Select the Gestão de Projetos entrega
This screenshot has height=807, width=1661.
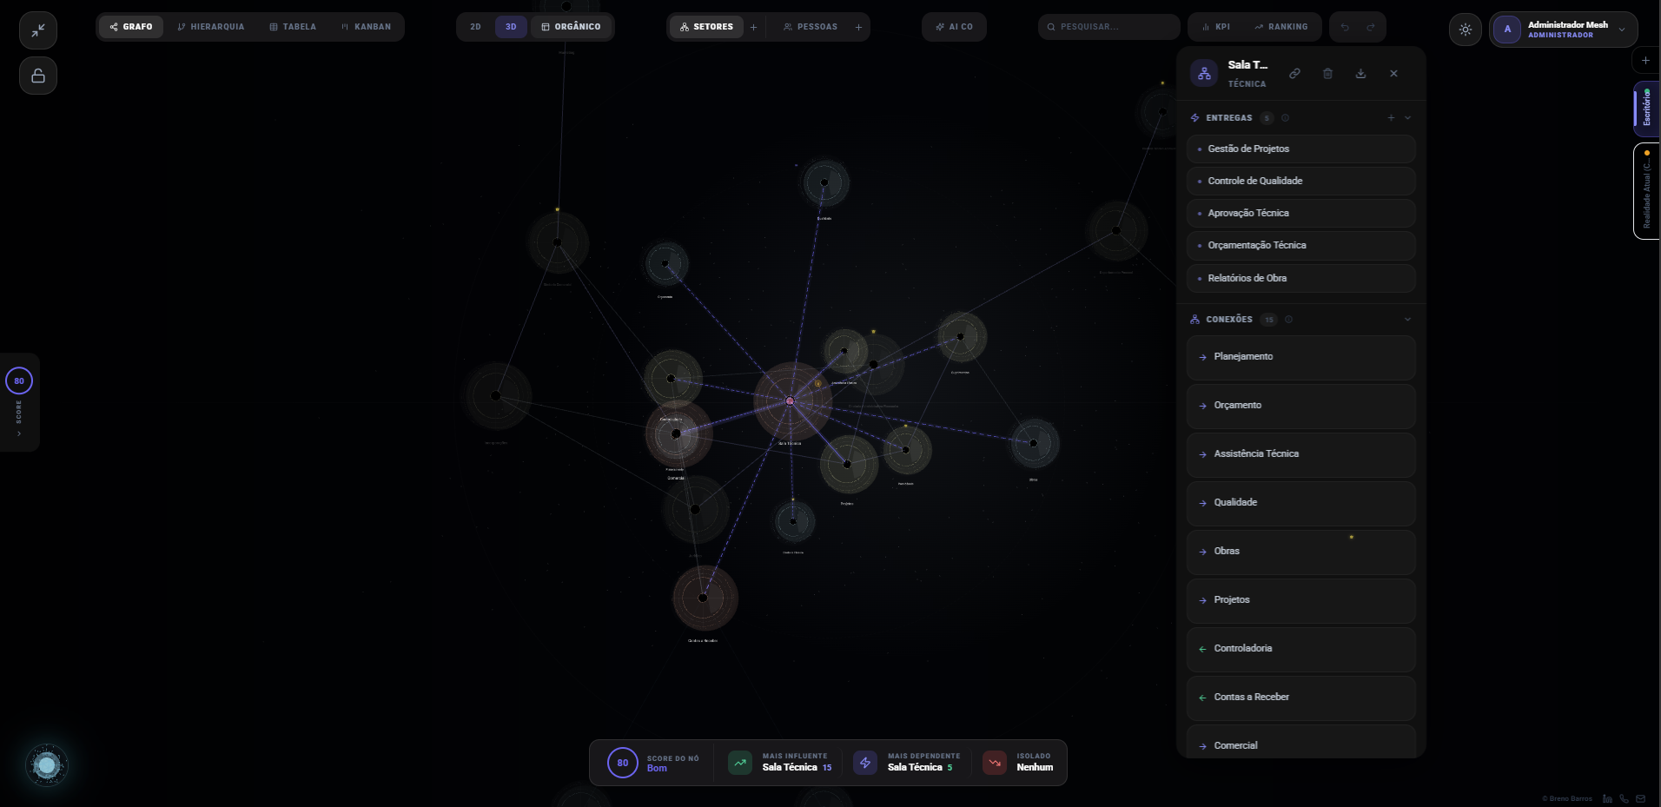(x=1300, y=149)
